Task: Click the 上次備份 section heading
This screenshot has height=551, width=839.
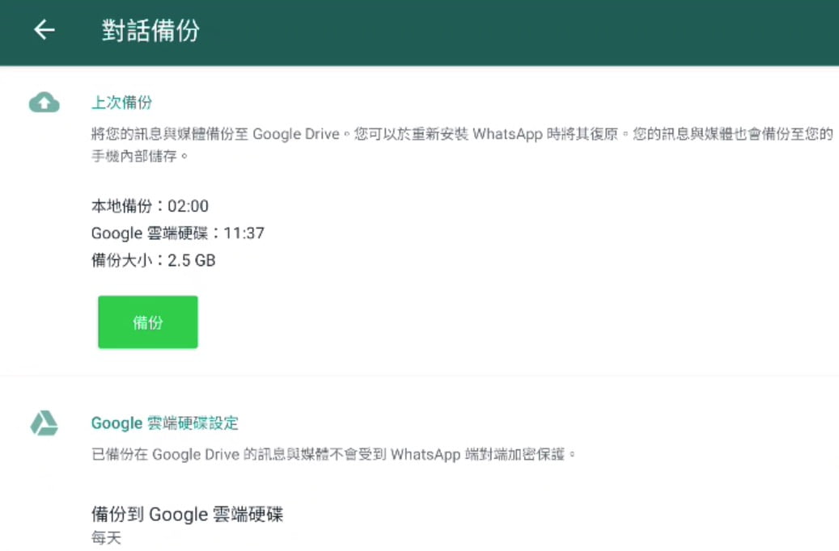Action: point(122,102)
